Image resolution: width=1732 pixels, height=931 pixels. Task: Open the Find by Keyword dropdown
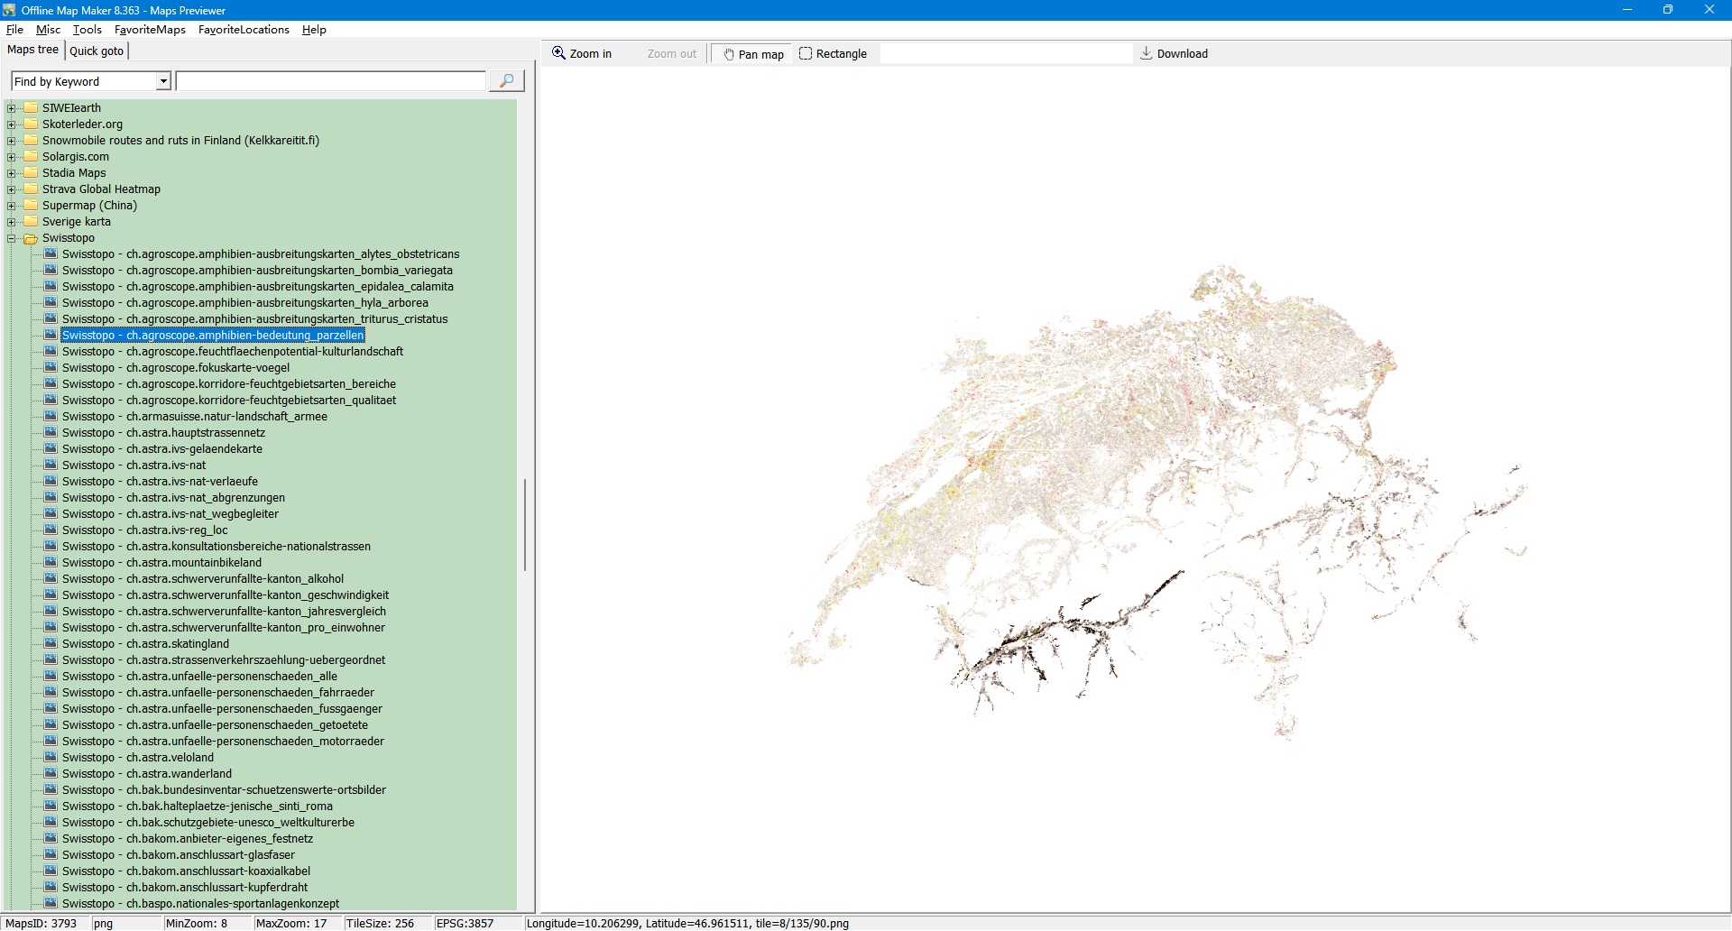(x=163, y=82)
